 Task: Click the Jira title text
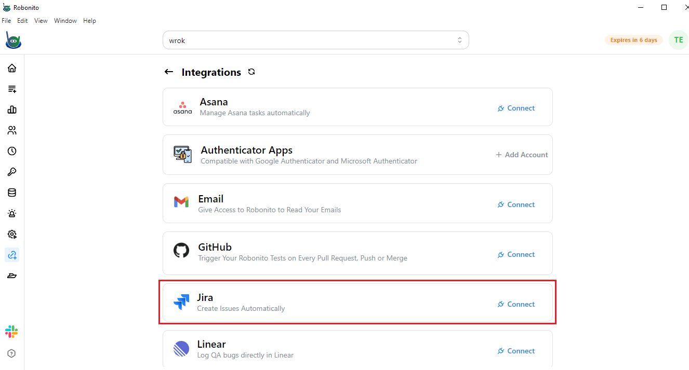pos(205,297)
